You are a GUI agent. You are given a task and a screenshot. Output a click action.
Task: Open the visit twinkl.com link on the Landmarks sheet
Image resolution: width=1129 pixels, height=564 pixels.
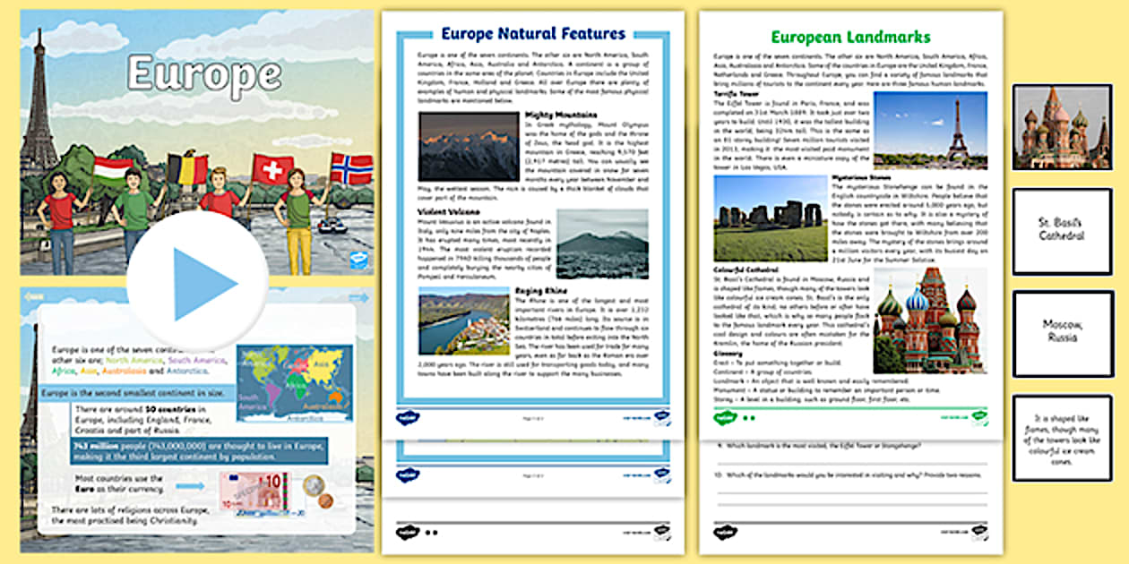pos(952,417)
